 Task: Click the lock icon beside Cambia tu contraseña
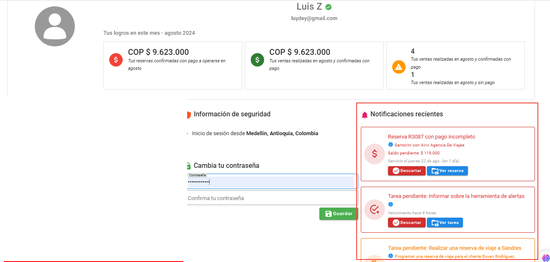click(x=188, y=166)
